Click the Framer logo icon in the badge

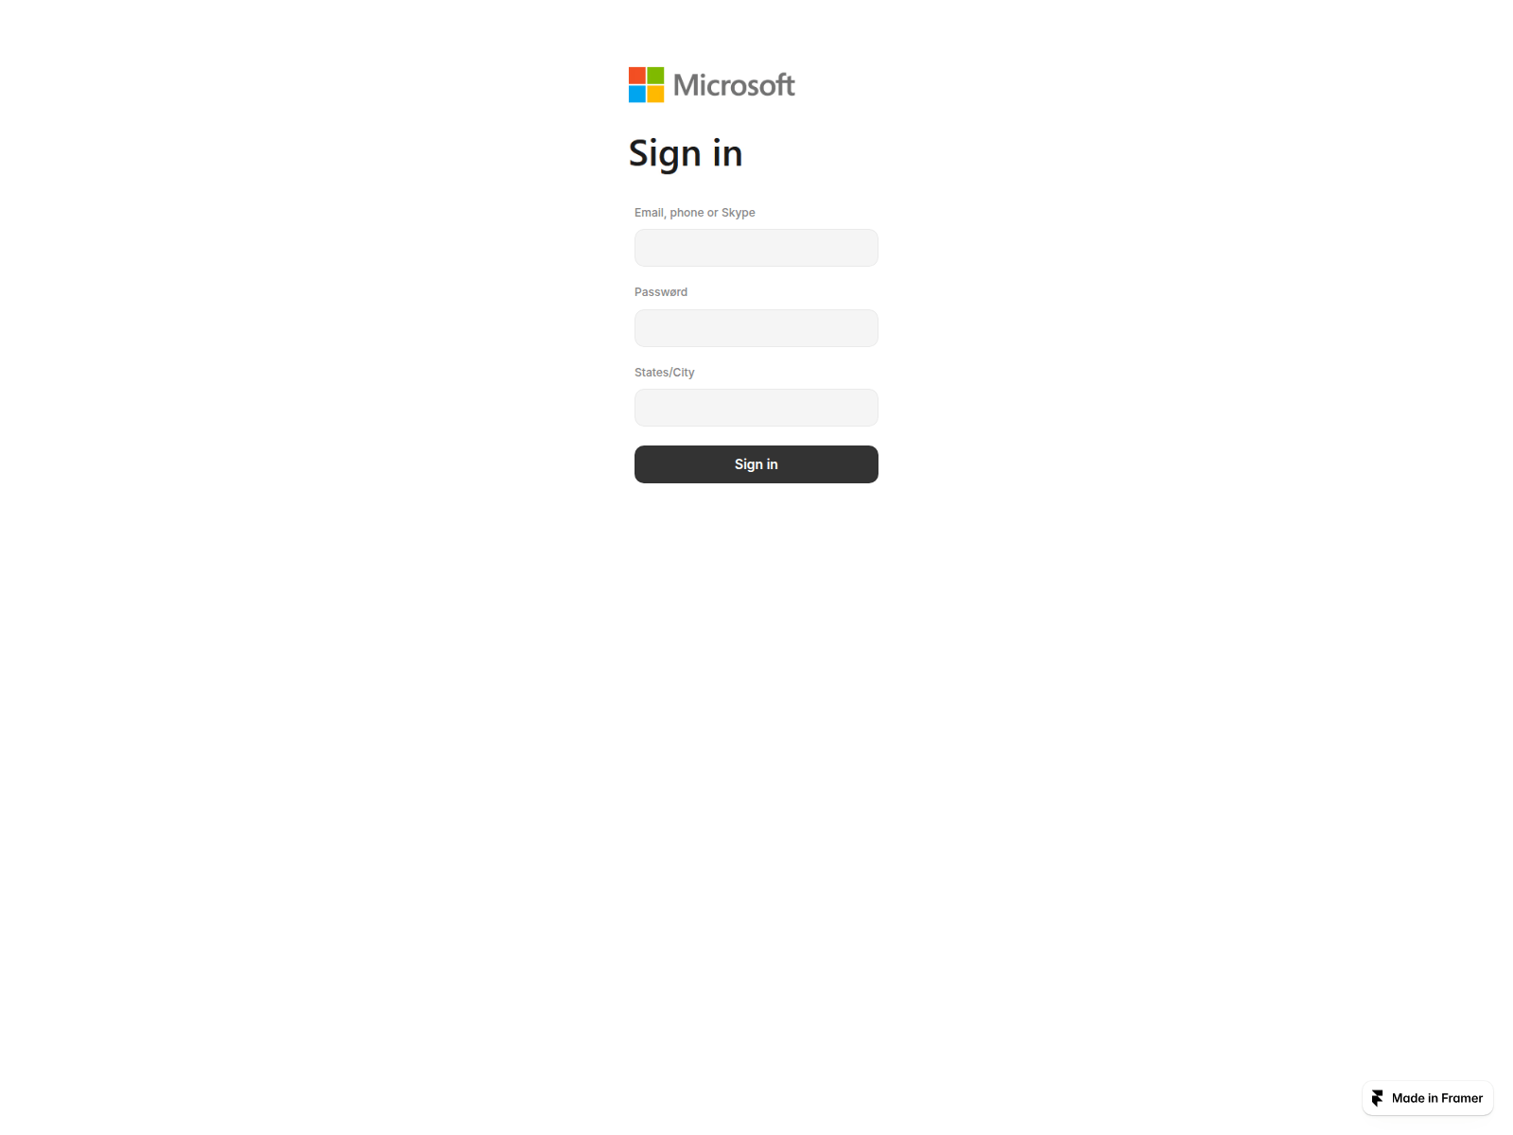1378,1098
